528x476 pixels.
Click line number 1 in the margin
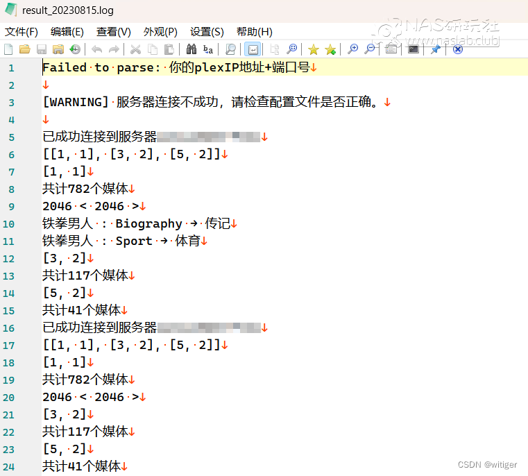tap(12, 69)
